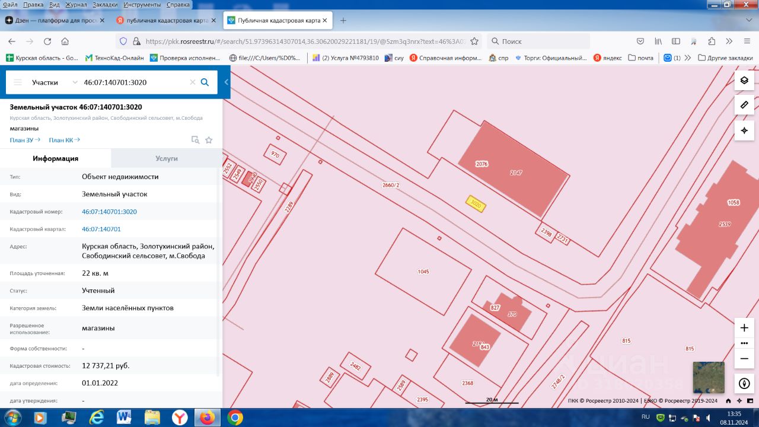Click the find-on-map icon near star
Viewport: 759px width, 427px height.
(x=195, y=140)
